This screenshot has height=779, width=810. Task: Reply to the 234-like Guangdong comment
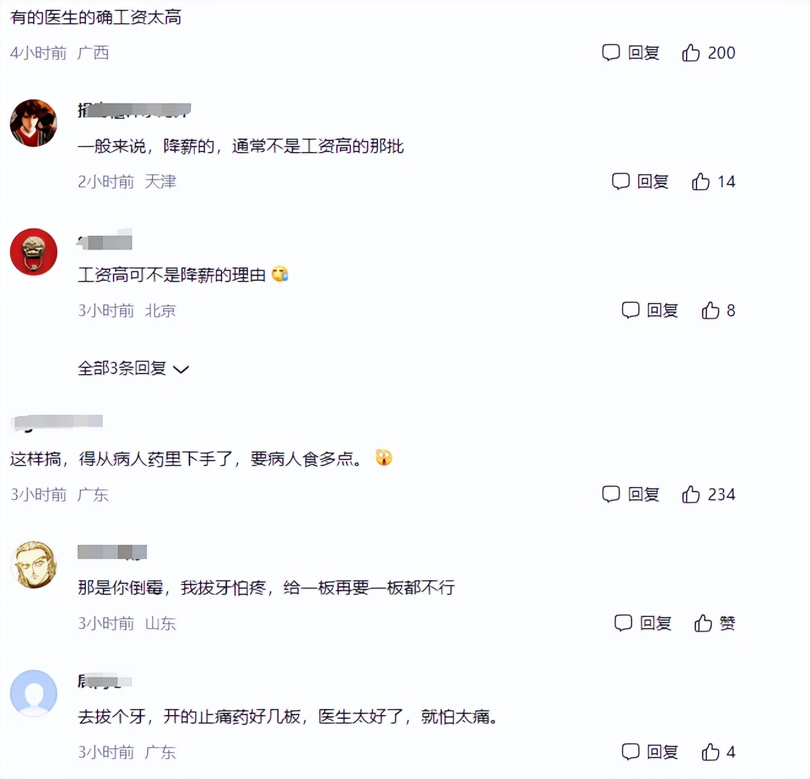coord(630,494)
